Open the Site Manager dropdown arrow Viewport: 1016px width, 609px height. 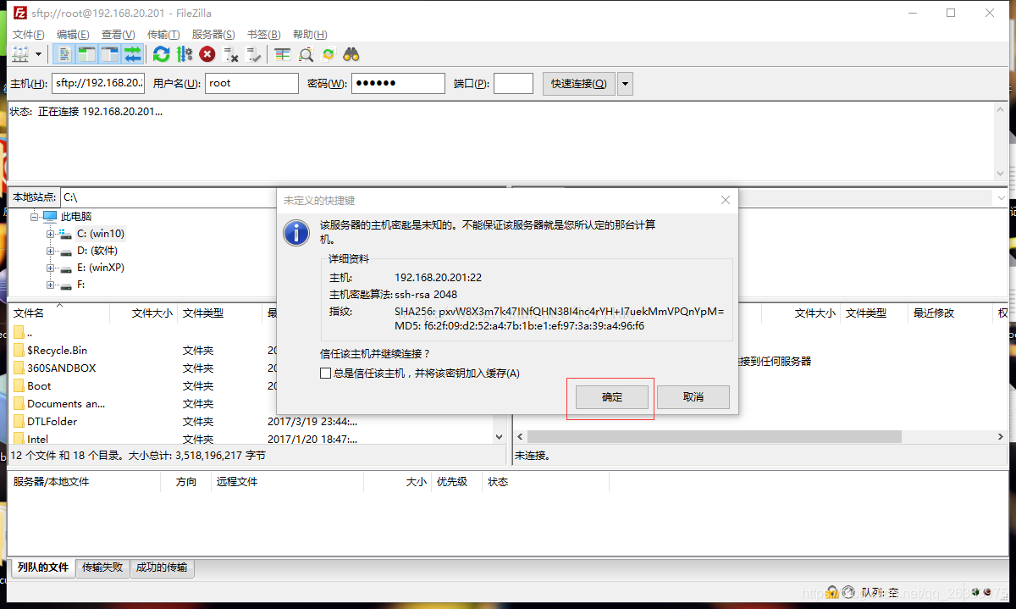click(39, 54)
